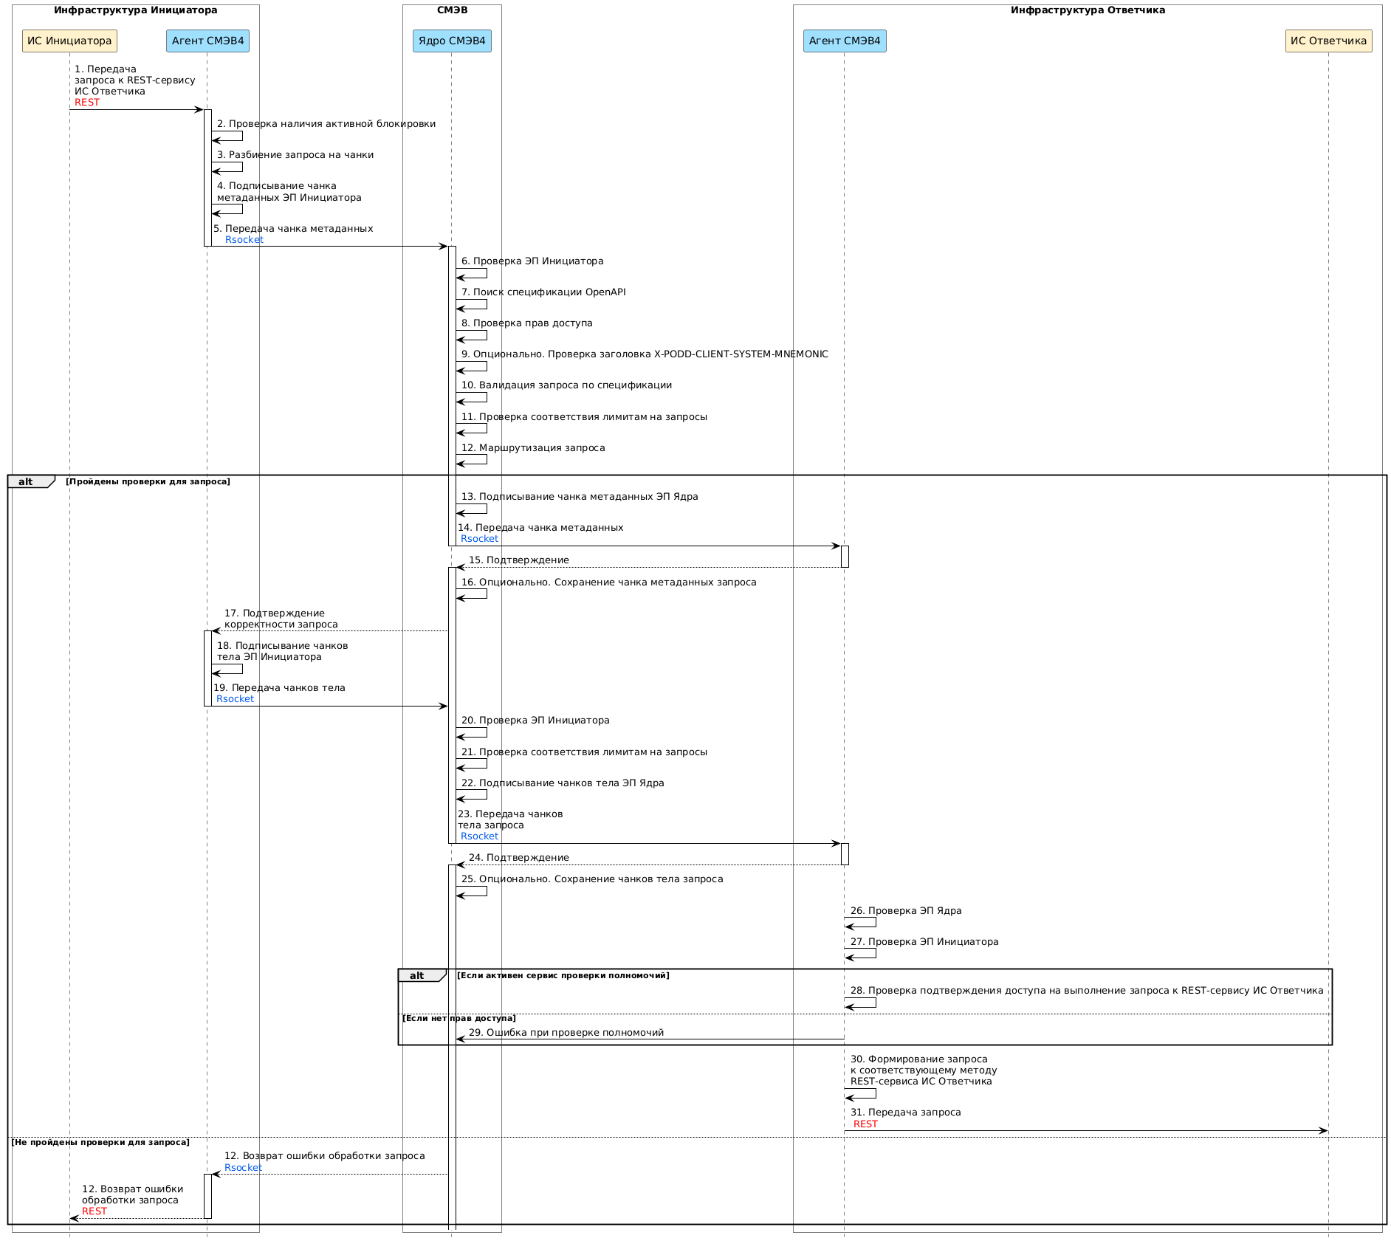Click the Инфраструктура Инициатора group title
Screen dimensions: 1391x1241
pos(135,10)
